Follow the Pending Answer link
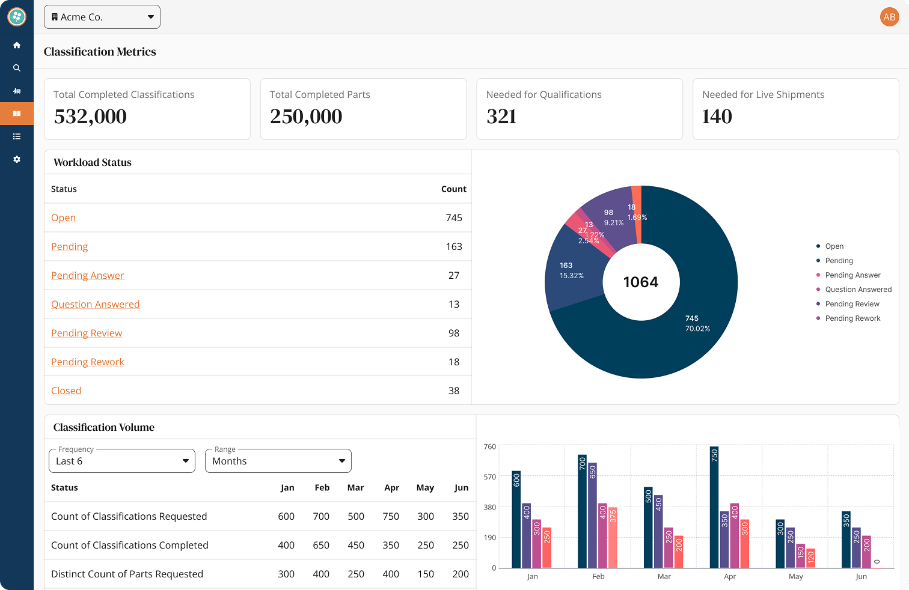Screen dimensions: 909x590 point(87,275)
